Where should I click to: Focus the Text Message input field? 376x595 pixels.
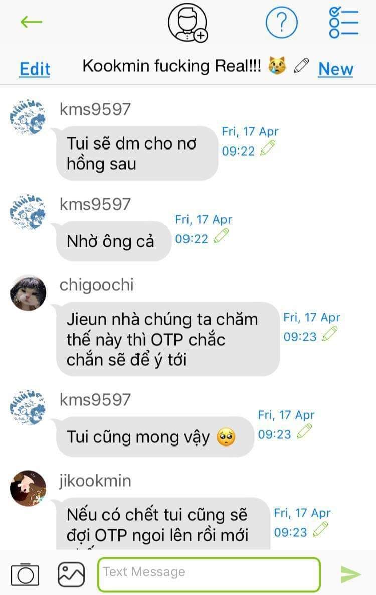209,574
